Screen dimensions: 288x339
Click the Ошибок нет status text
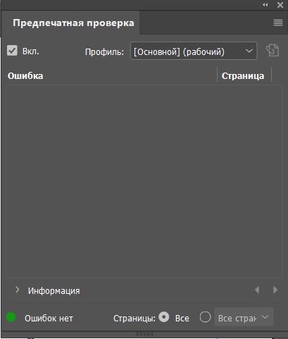49,319
